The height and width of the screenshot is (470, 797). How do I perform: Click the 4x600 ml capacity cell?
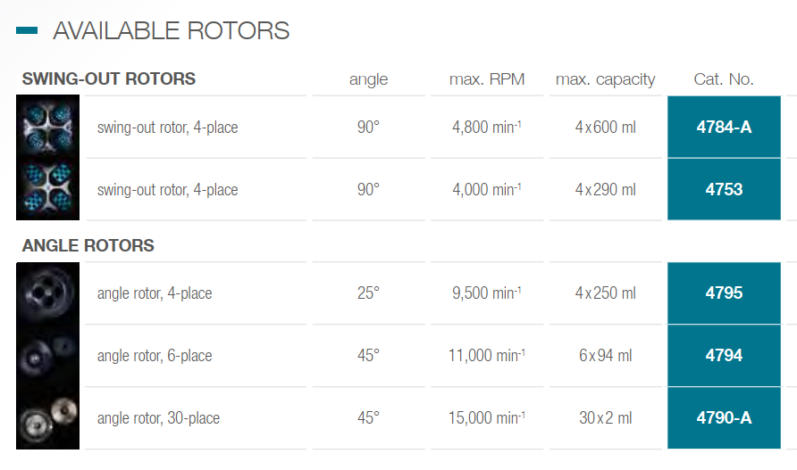[605, 127]
